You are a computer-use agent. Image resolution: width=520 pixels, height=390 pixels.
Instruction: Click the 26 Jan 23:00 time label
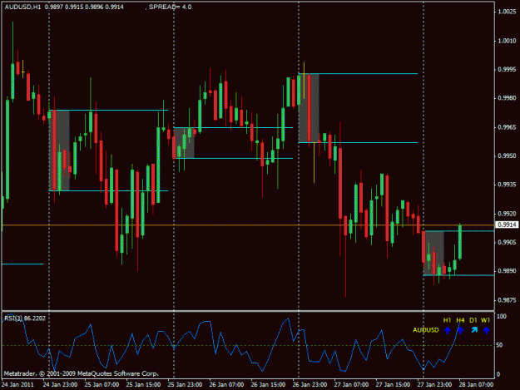310,384
